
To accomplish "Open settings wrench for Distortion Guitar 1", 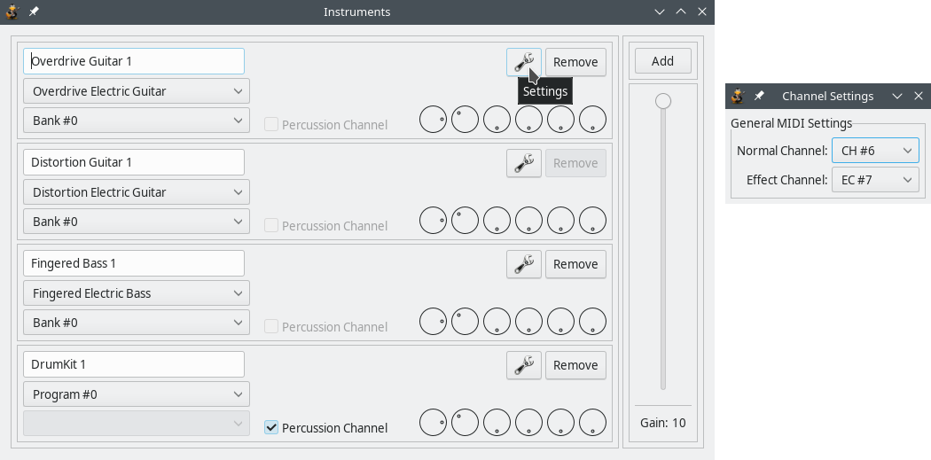I will coord(523,163).
